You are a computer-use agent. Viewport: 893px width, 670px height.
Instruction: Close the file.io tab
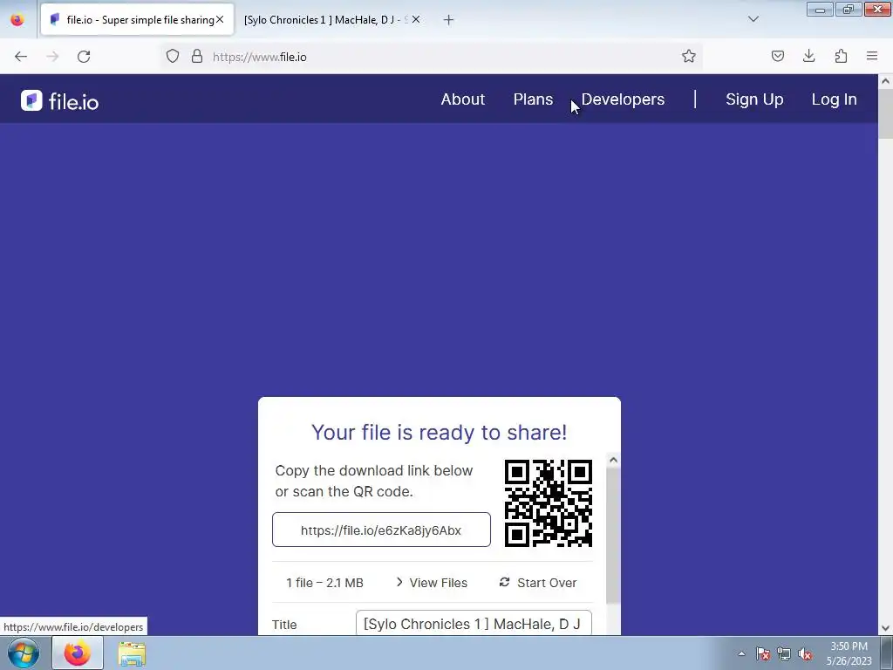(x=220, y=19)
